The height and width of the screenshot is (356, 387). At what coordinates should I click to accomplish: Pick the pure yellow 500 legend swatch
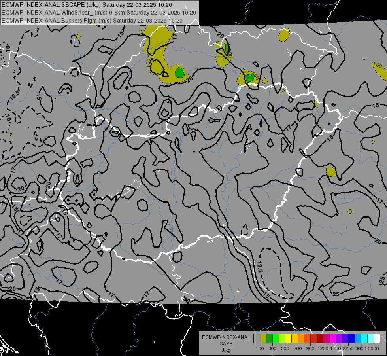[288, 339]
